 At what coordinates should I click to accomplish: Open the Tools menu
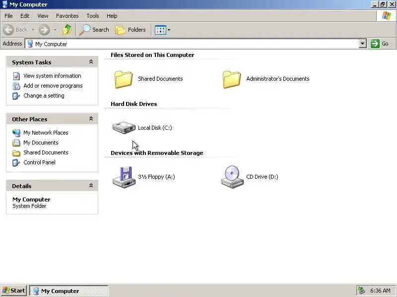pyautogui.click(x=93, y=16)
